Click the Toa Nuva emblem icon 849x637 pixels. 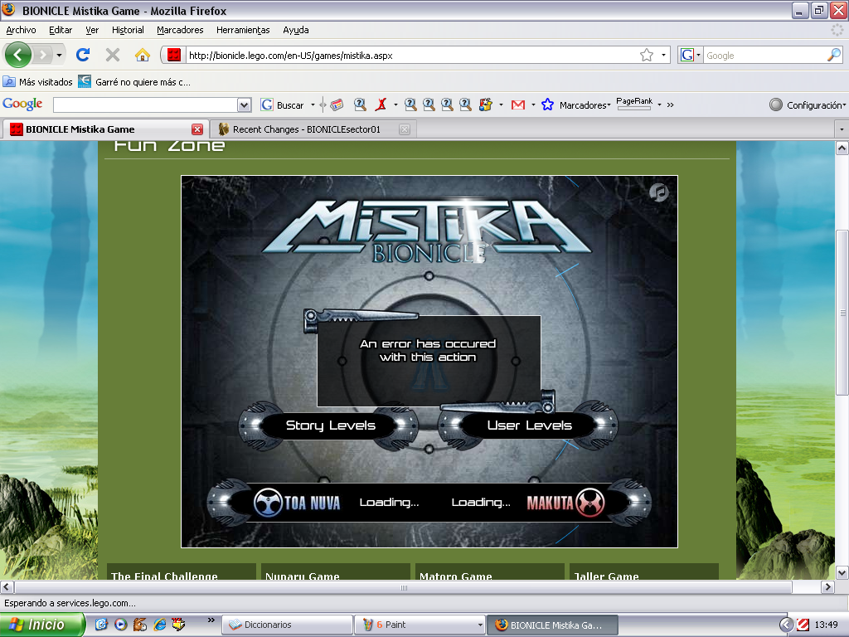(x=269, y=503)
